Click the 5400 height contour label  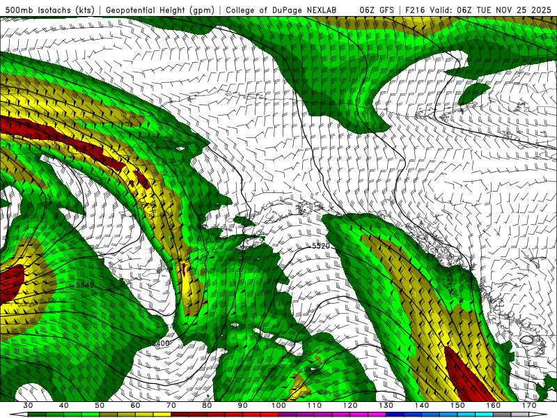(x=160, y=343)
